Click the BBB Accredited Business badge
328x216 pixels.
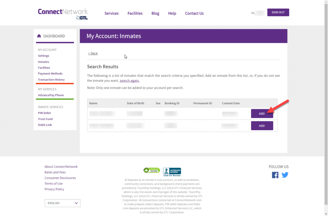click(172, 172)
